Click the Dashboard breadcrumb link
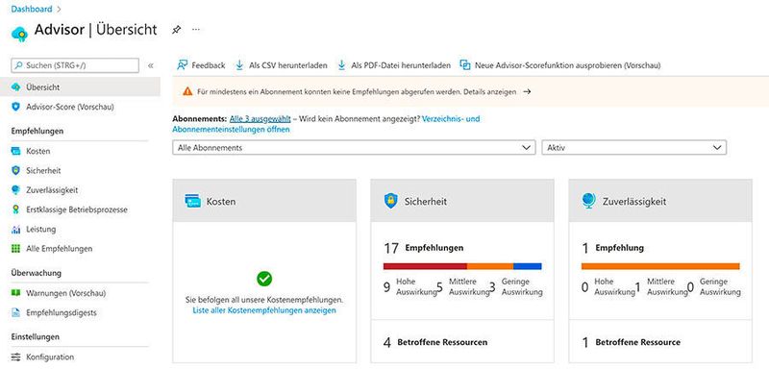 pos(32,9)
